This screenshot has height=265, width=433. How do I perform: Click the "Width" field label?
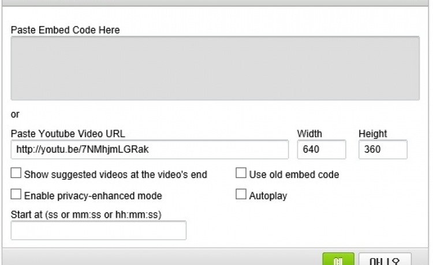pyautogui.click(x=309, y=134)
